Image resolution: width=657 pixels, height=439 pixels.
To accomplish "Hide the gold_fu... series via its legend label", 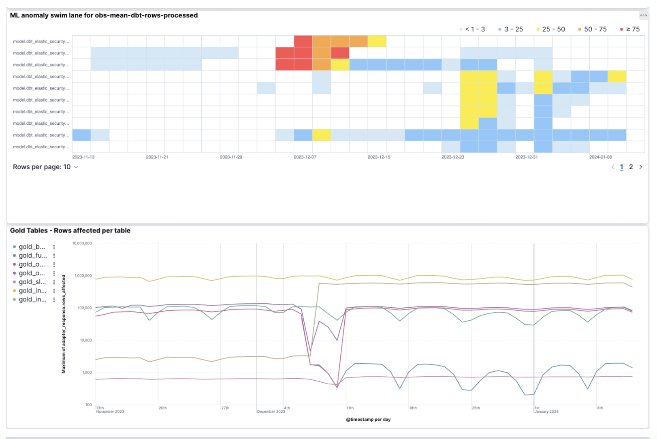I will 32,256.
